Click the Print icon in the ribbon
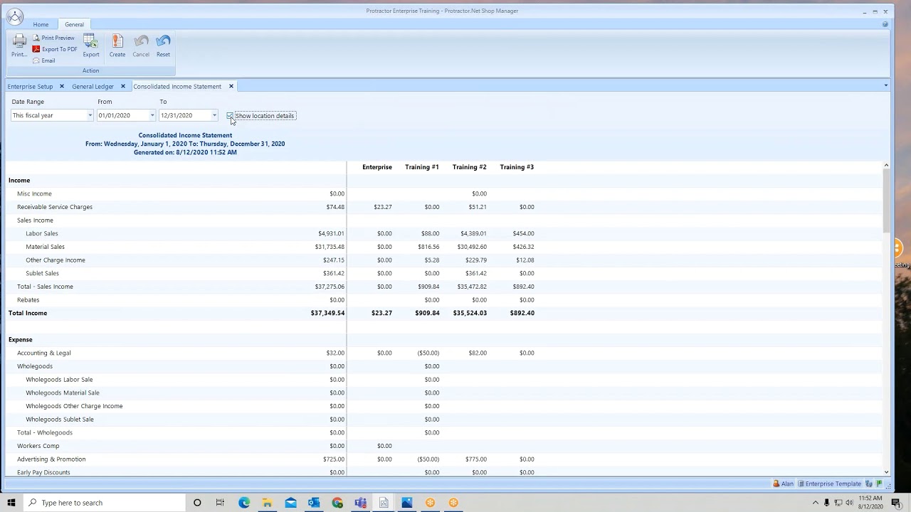911x512 pixels. (x=19, y=46)
